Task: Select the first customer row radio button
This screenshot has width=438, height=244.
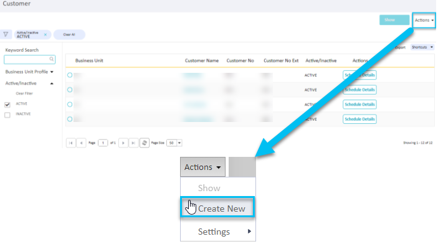Action: (70, 75)
